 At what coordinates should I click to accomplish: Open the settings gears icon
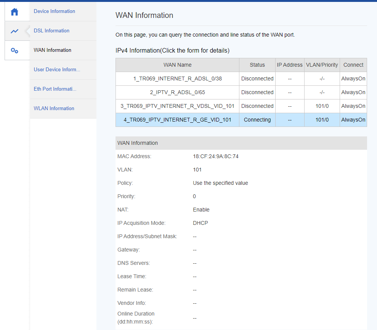[x=14, y=51]
